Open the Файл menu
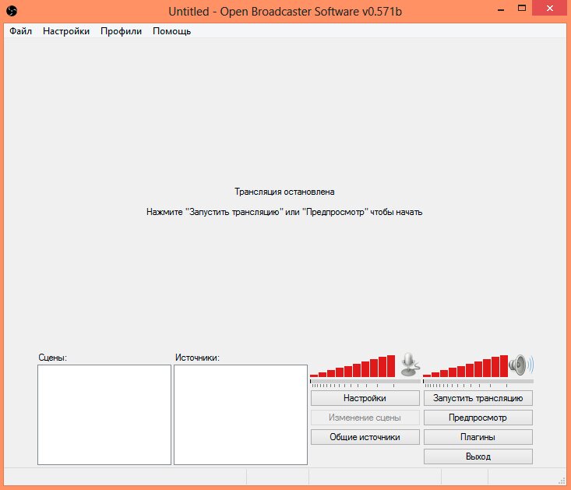Image resolution: width=571 pixels, height=490 pixels. point(21,31)
